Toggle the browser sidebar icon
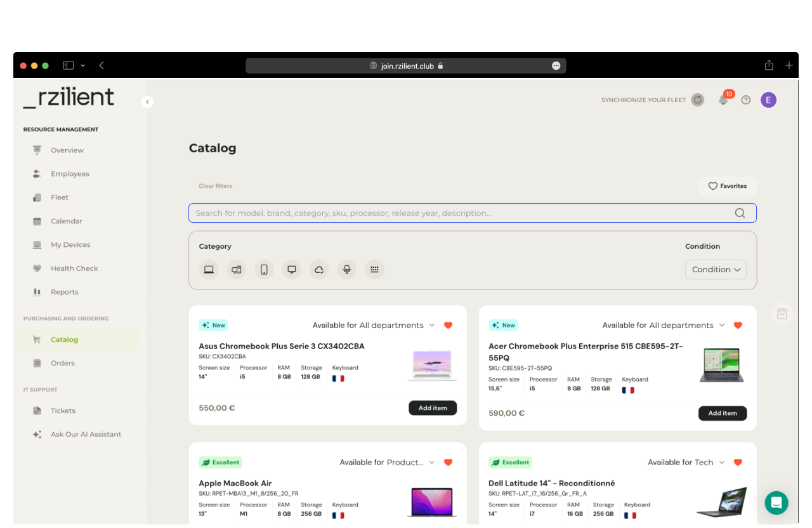 [68, 65]
